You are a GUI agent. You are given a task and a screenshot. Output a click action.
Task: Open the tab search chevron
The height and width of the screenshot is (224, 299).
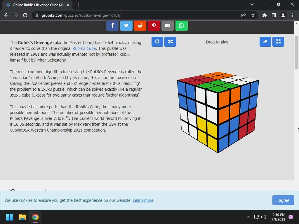(252, 4)
